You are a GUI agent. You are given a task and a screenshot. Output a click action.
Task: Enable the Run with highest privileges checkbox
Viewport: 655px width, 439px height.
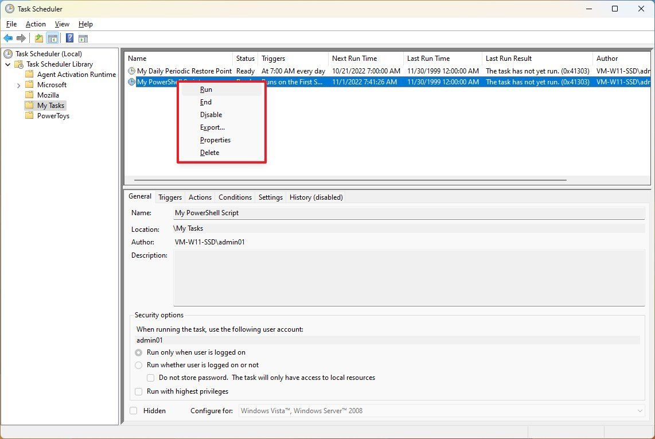click(x=138, y=391)
